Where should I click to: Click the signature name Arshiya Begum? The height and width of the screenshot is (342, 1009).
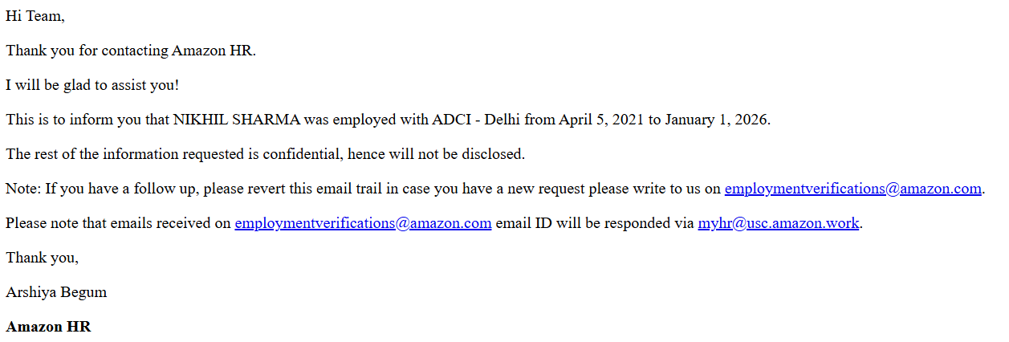[56, 292]
